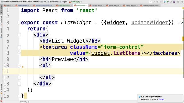Switch to the HeadingWidget.js tab
184x103 pixels.
click(64, 5)
